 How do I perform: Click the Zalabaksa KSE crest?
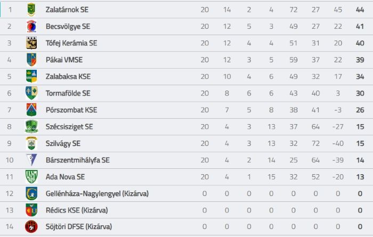tap(31, 76)
